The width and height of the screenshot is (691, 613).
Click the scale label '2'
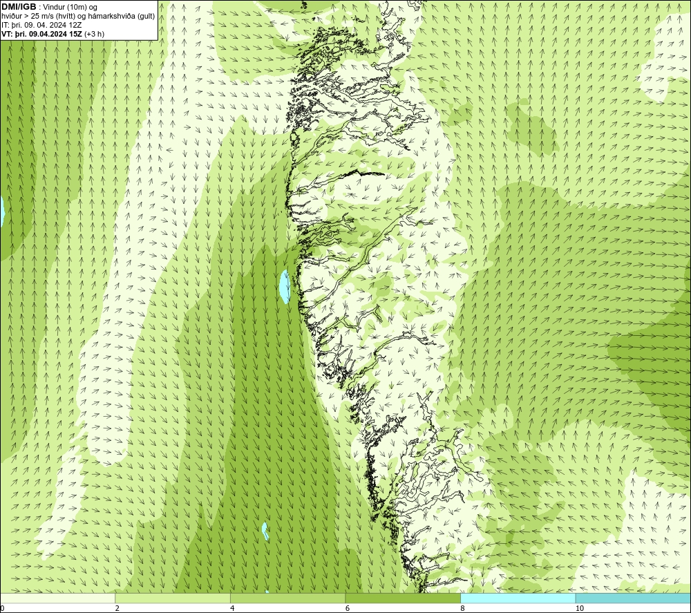coord(117,608)
